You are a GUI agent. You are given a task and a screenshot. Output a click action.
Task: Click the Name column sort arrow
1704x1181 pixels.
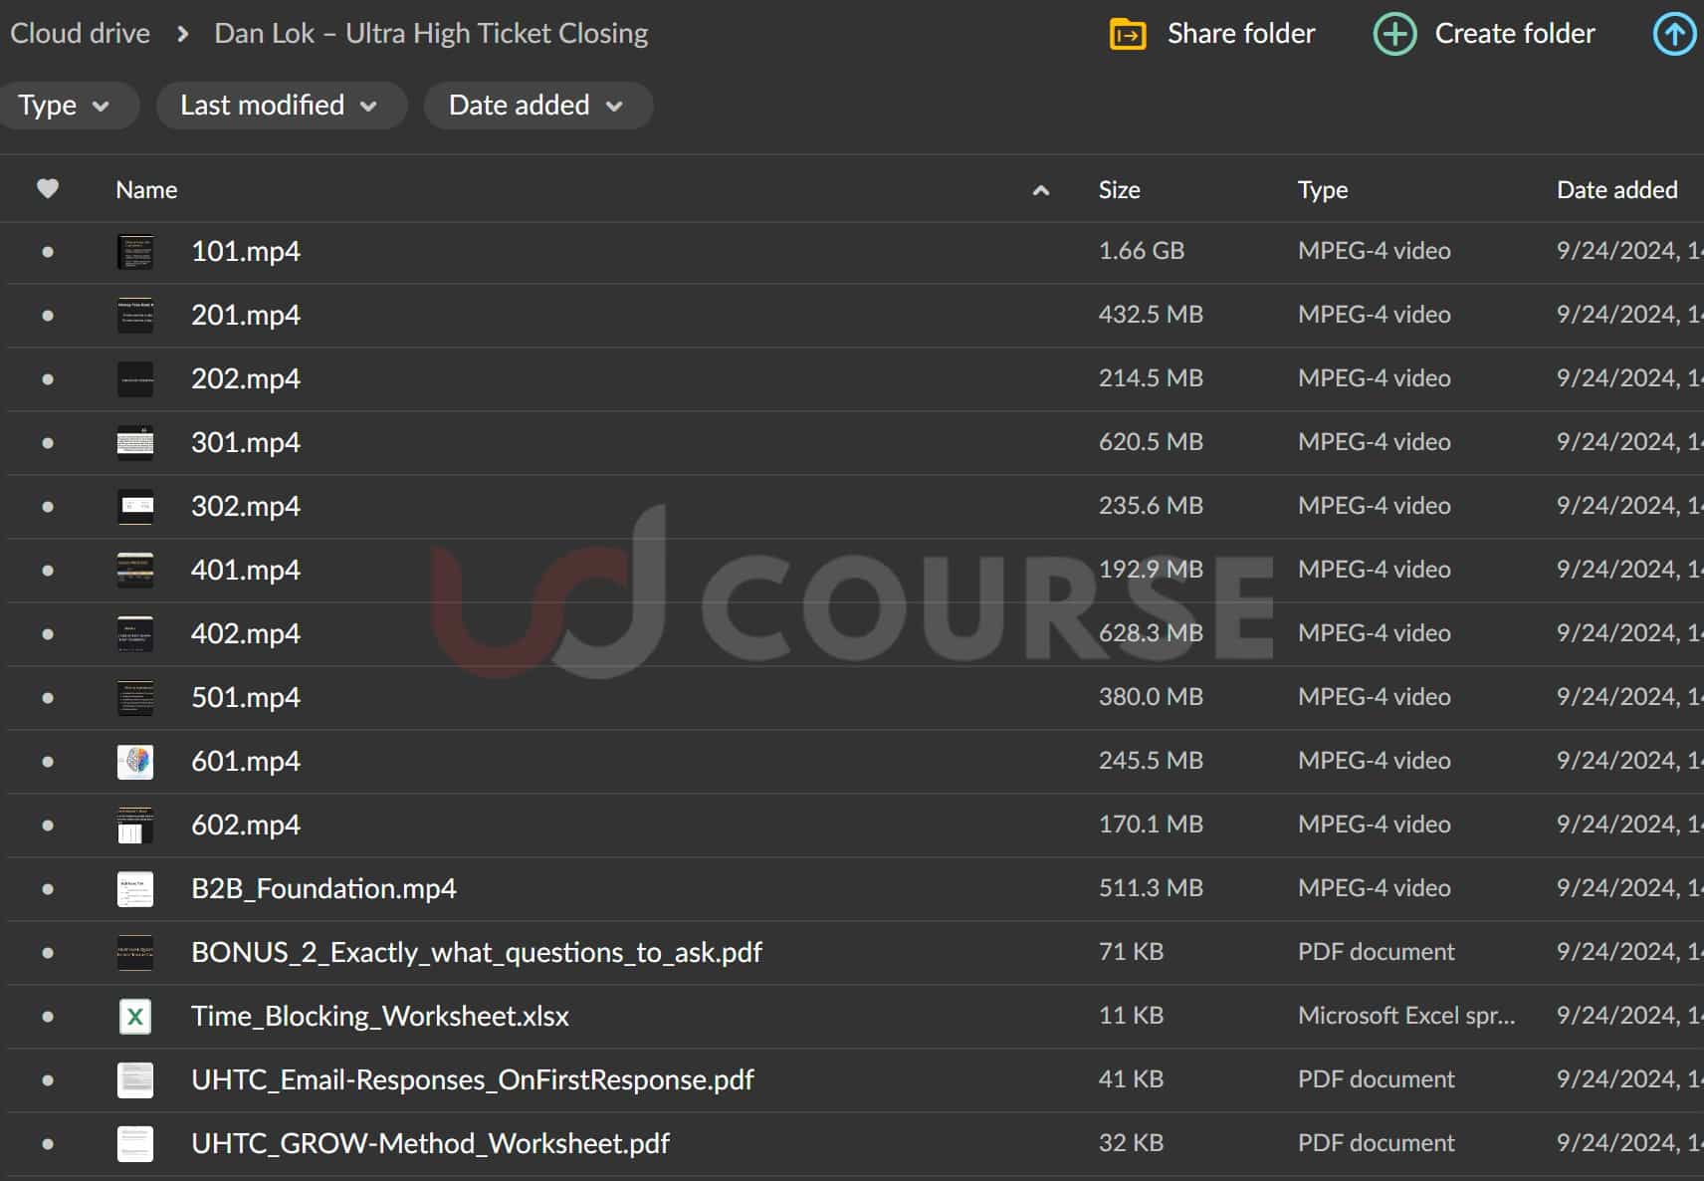(x=1041, y=190)
